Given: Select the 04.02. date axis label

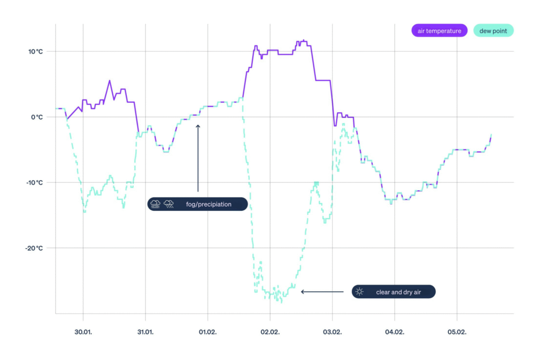Looking at the screenshot, I should point(394,332).
